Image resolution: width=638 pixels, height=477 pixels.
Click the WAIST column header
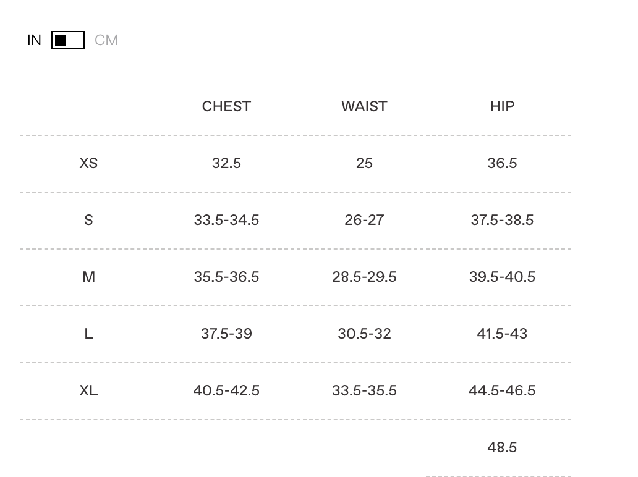tap(364, 106)
